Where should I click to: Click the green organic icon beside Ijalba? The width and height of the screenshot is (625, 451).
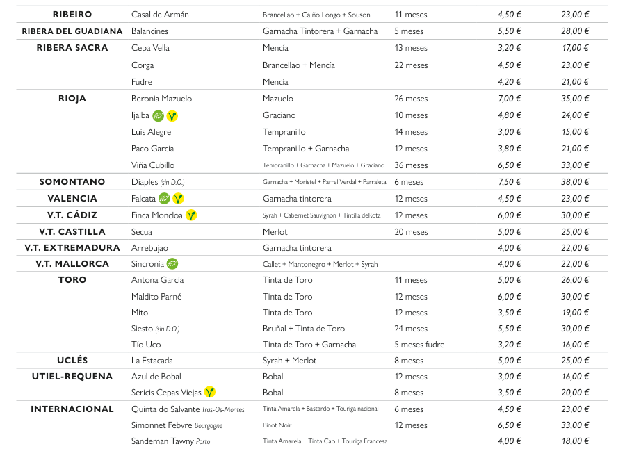click(158, 115)
